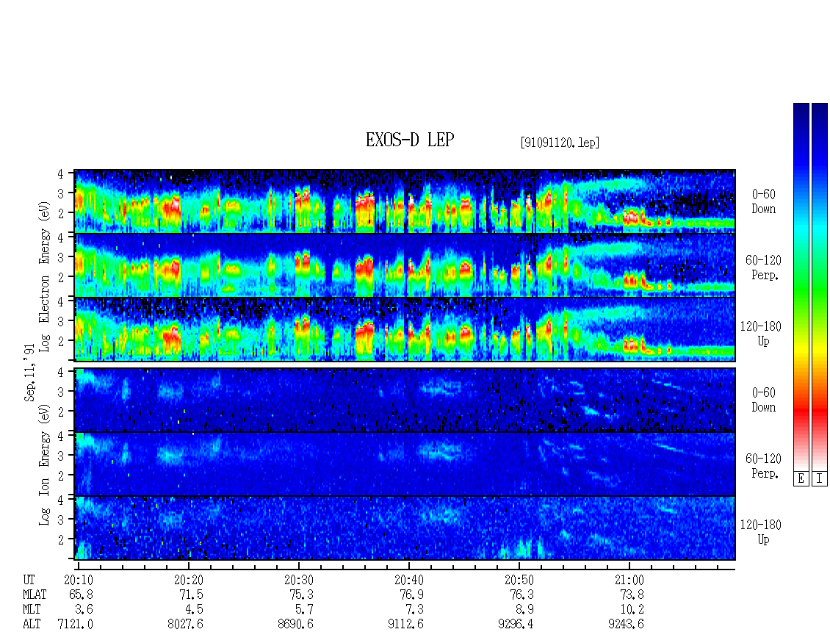
Task: Click the electron panel's 60-120 Perp. label
Action: pos(763,267)
